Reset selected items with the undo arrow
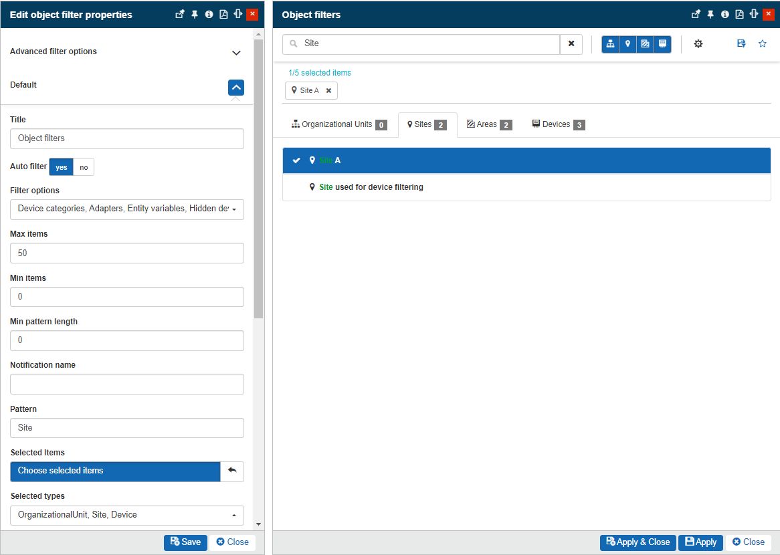 click(x=232, y=471)
